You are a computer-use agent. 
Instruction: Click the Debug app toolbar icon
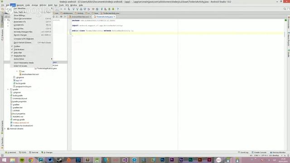[65, 9]
